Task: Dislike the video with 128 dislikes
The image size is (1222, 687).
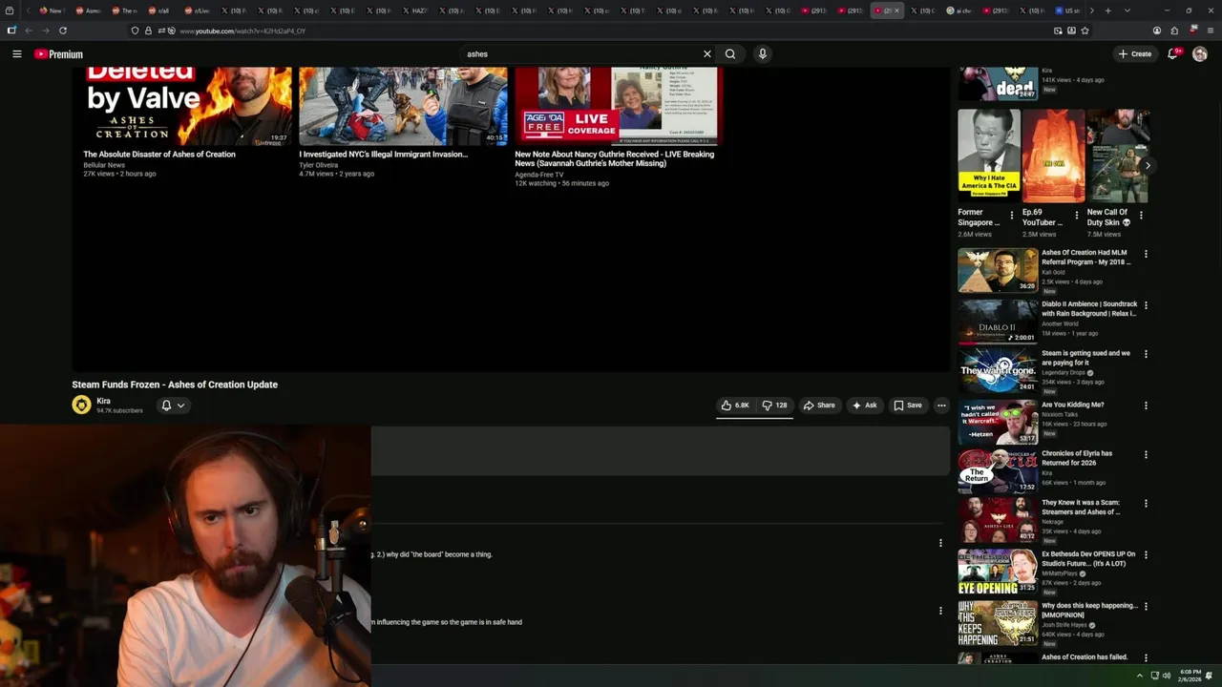Action: tap(774, 406)
